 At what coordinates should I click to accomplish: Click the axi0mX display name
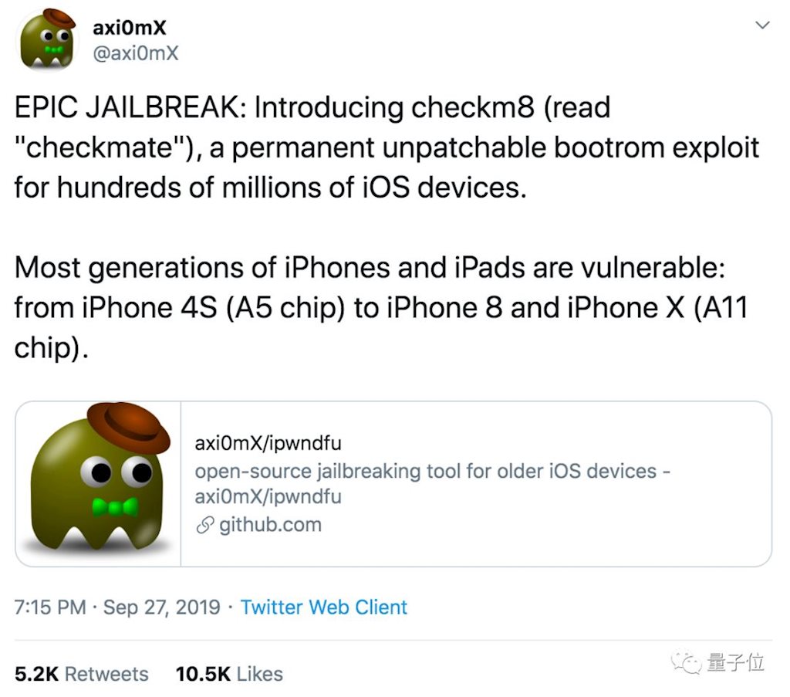tap(130, 29)
